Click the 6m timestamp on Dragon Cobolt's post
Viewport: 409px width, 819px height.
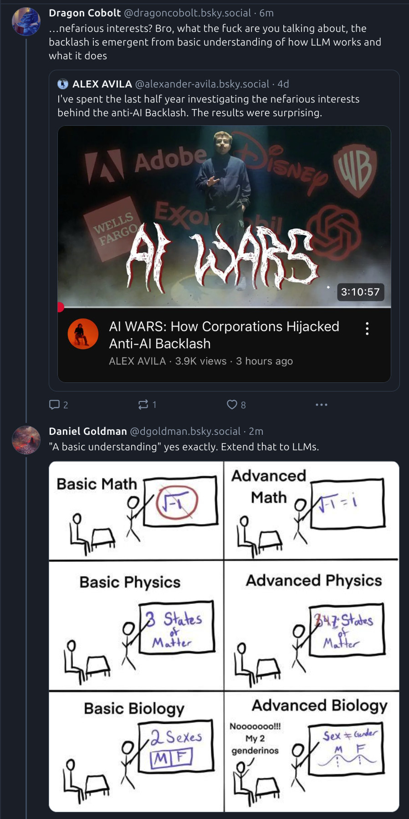pyautogui.click(x=266, y=13)
